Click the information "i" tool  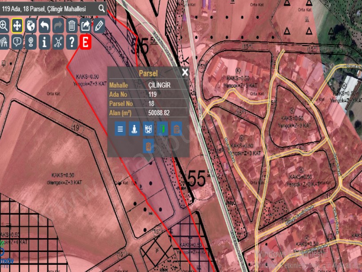coord(44,42)
